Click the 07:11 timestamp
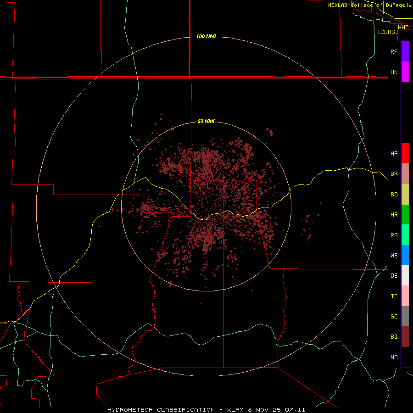 (295, 410)
